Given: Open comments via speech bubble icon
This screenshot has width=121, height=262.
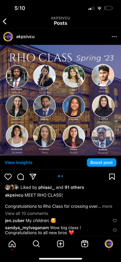Looking at the screenshot, I should point(20,177).
